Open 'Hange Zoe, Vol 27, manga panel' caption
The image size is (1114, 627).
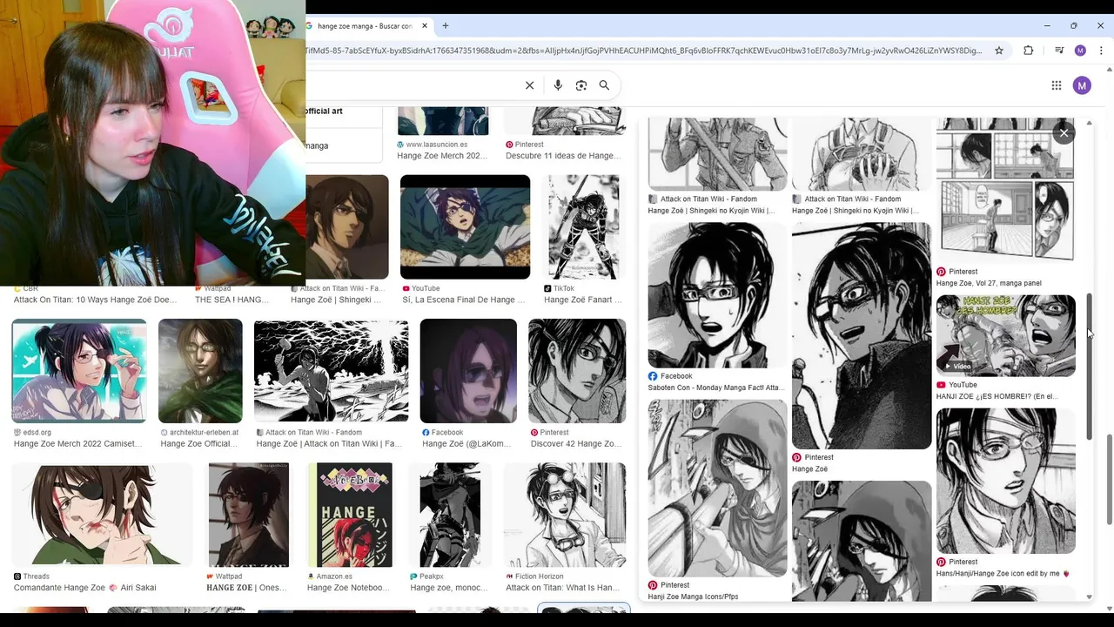(x=989, y=283)
